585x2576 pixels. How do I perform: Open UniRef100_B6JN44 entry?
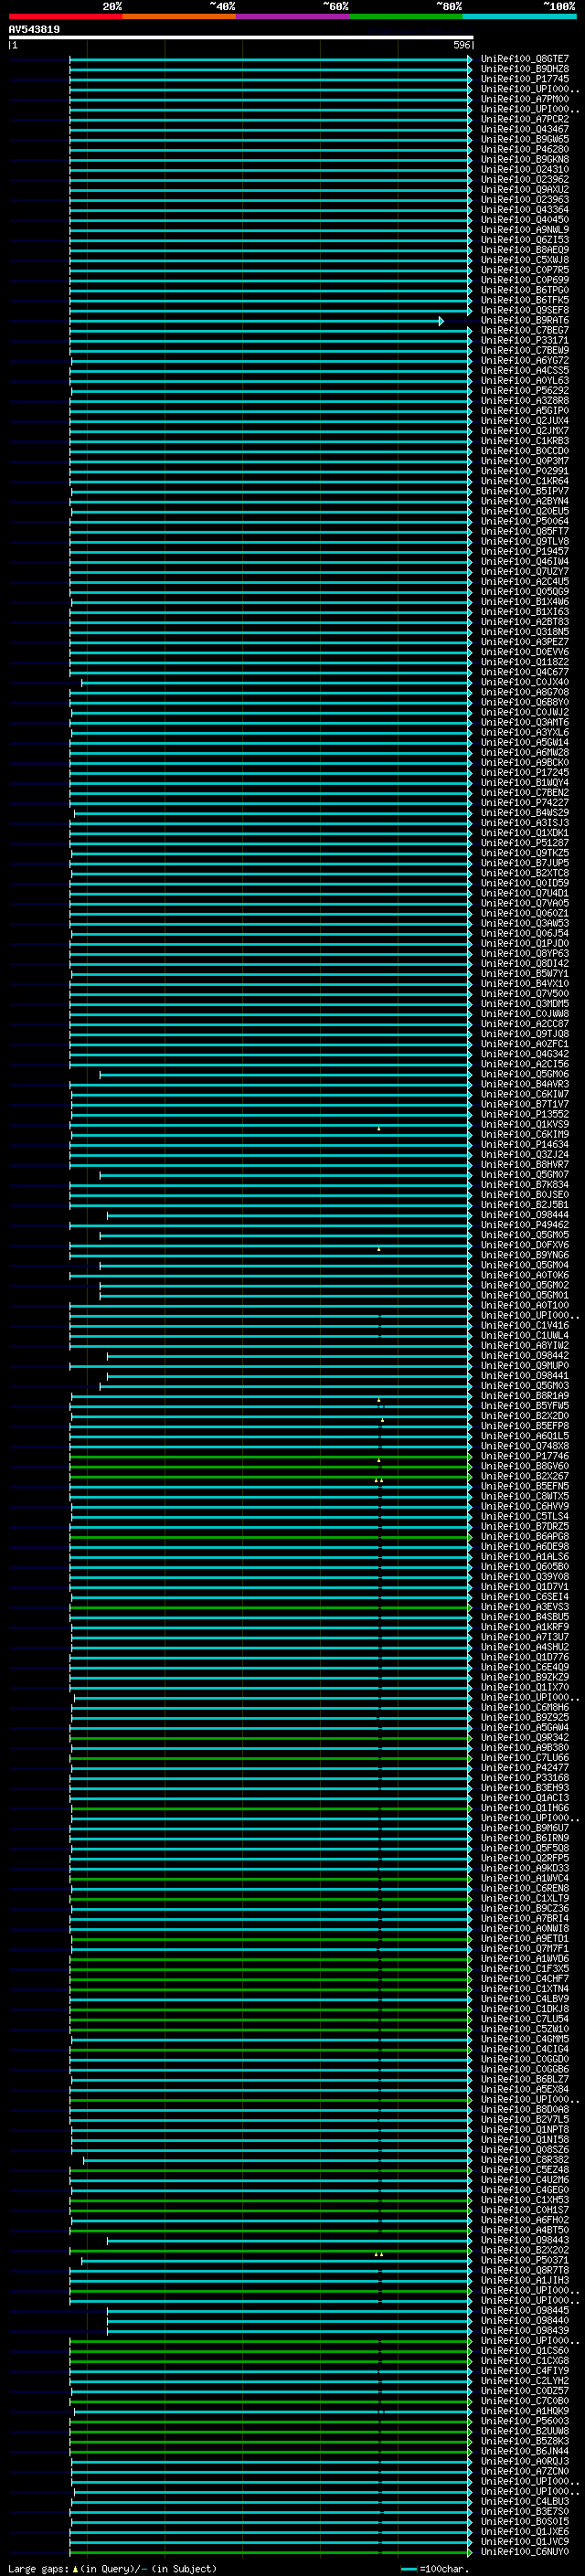525,2451
